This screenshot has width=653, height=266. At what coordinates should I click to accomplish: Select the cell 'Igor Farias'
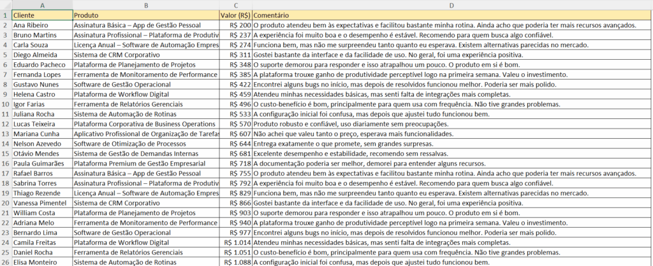coord(43,104)
